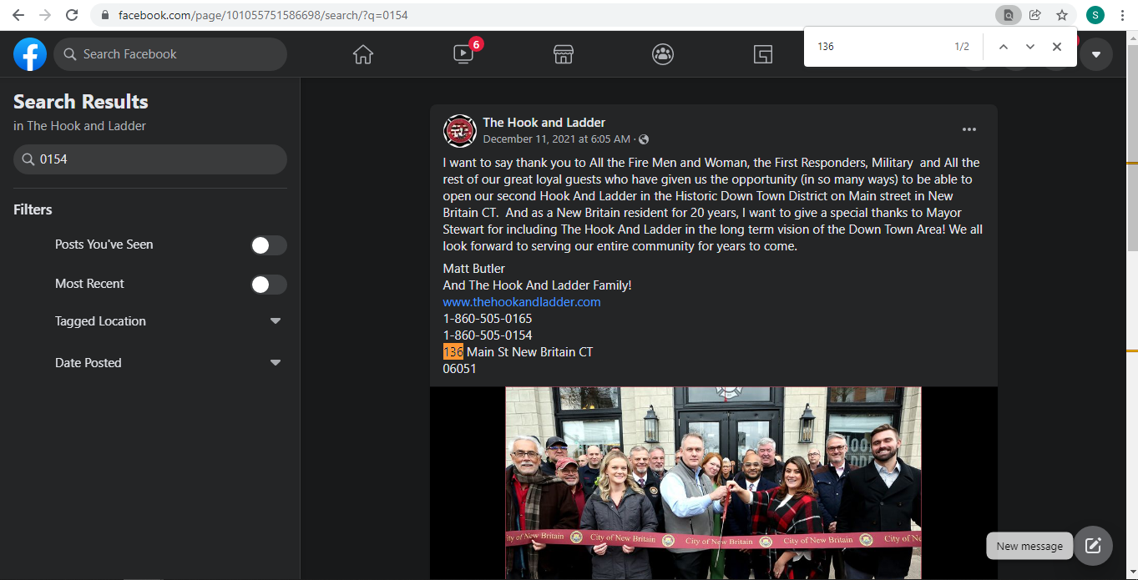Toggle Most Recent filter
1138x580 pixels.
coord(269,285)
